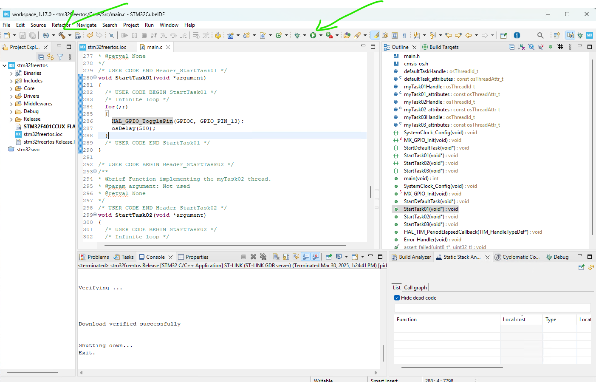Image resolution: width=596 pixels, height=382 pixels.
Task: Open the Debug configurations dropdown arrow
Action: [x=305, y=35]
